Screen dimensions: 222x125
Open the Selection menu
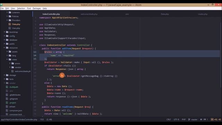(x=21, y=8)
